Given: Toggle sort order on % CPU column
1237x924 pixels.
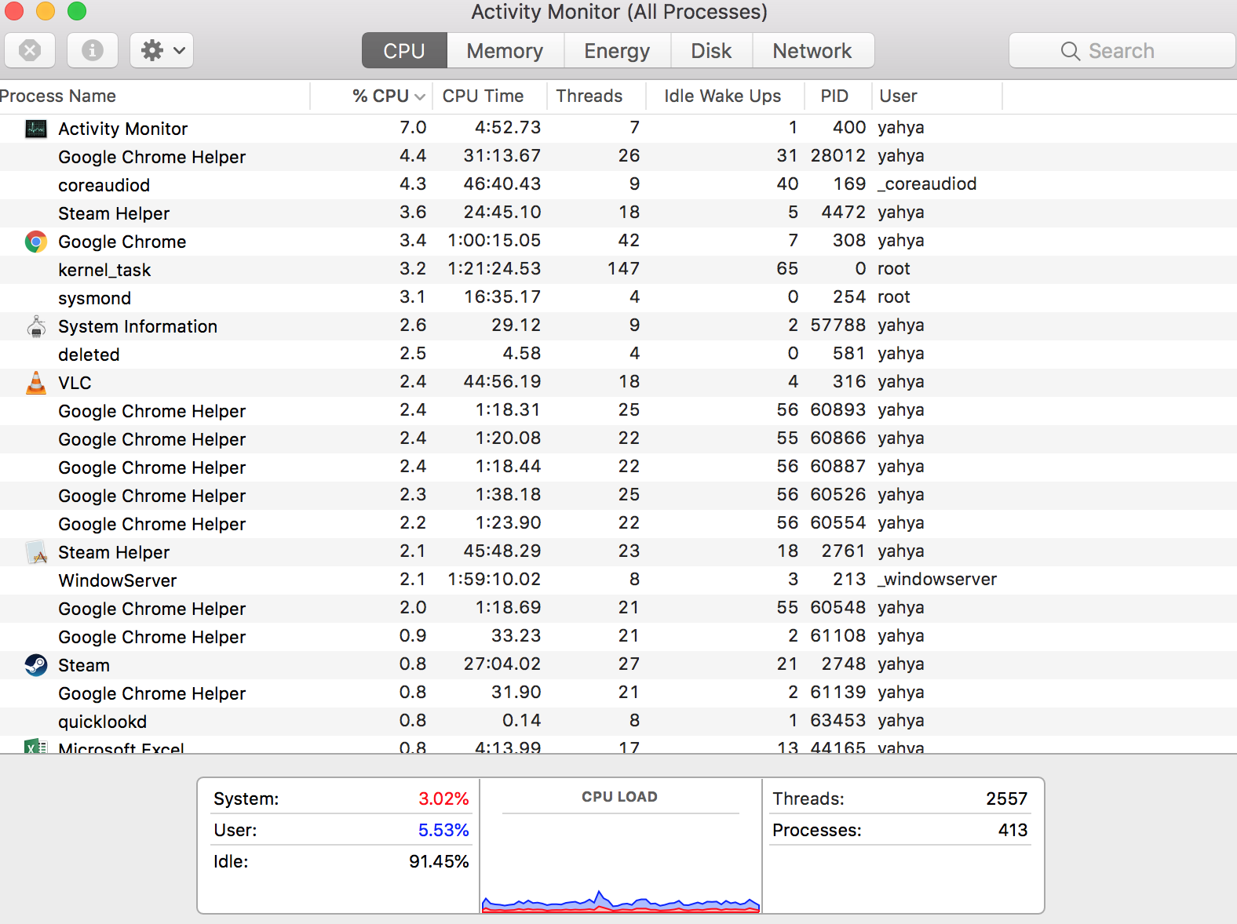Looking at the screenshot, I should click(x=373, y=96).
